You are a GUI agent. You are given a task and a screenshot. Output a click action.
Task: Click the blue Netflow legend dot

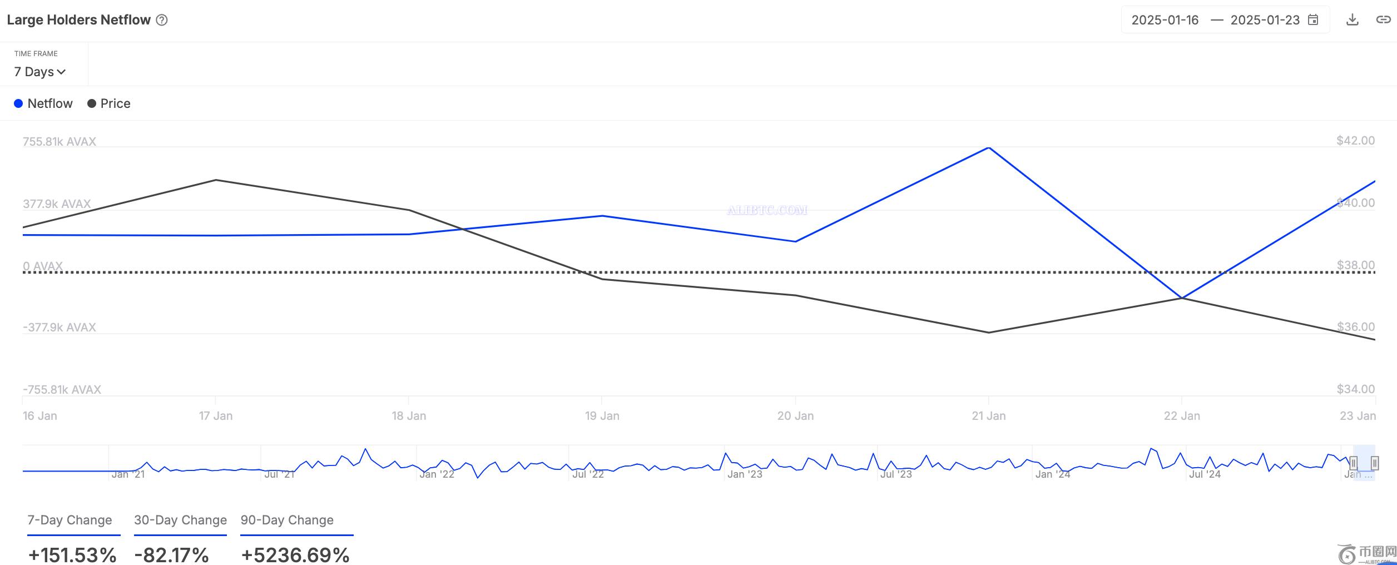(18, 103)
